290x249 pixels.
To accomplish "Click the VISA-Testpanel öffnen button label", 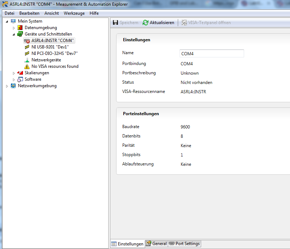I will (210, 23).
